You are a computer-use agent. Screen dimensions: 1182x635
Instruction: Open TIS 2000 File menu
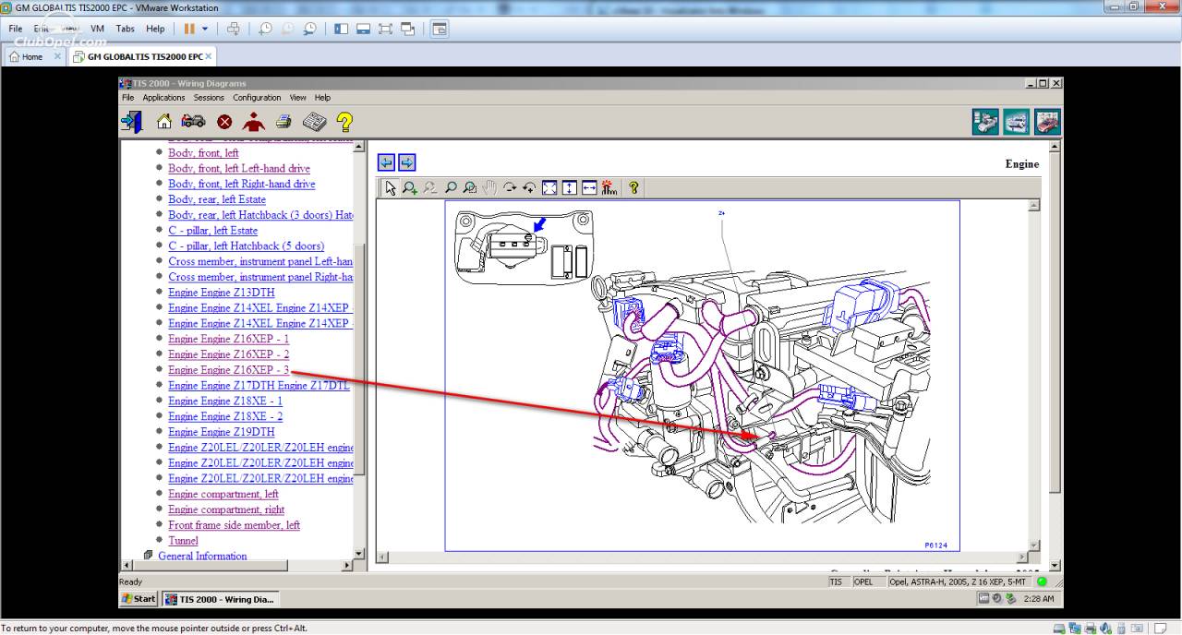click(127, 97)
